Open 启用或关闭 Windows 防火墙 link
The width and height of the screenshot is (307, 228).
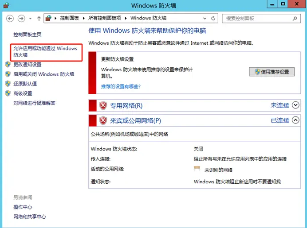43,74
